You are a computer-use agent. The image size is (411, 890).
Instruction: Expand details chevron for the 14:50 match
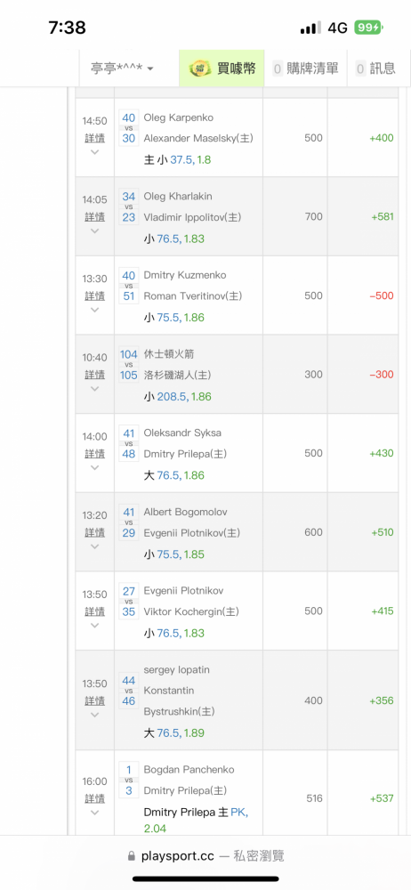pyautogui.click(x=95, y=152)
